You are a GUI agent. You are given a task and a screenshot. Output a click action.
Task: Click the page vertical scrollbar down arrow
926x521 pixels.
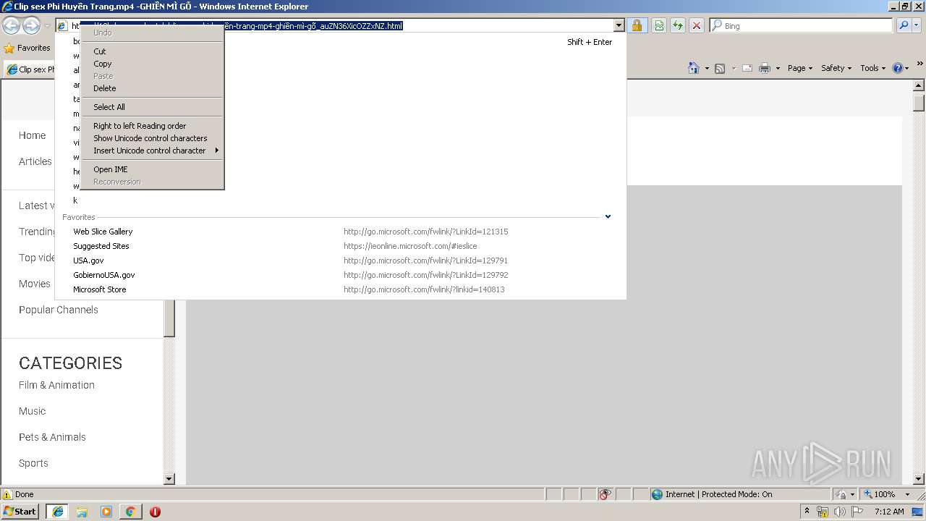pyautogui.click(x=919, y=478)
